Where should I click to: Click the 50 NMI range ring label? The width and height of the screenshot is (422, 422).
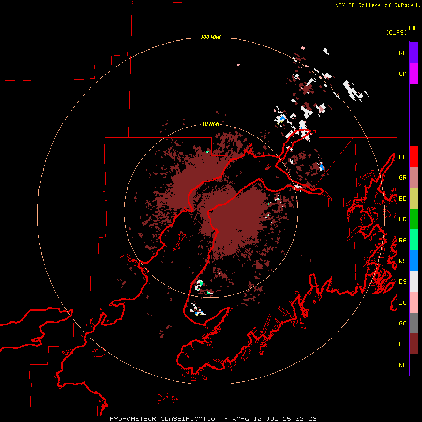[211, 124]
